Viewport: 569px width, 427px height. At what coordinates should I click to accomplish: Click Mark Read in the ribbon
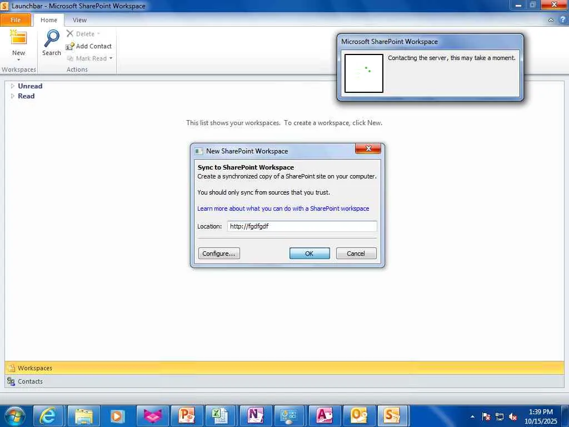[87, 58]
